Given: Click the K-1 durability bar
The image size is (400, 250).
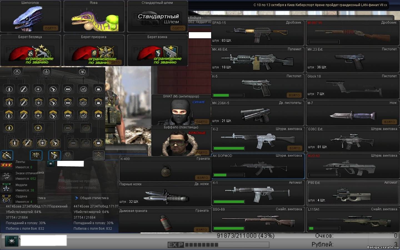Looking at the screenshot, I should coord(229,202).
